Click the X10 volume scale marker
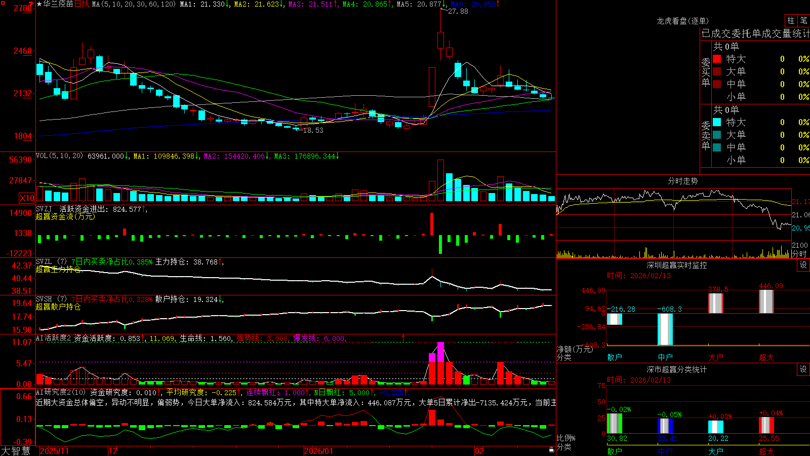The image size is (810, 456). [27, 198]
